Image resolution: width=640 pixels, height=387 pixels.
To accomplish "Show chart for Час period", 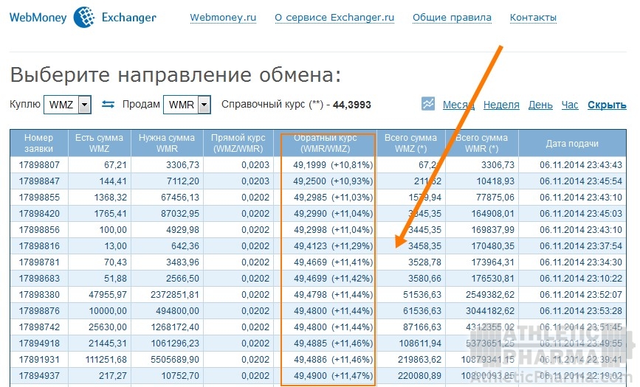I will [569, 105].
